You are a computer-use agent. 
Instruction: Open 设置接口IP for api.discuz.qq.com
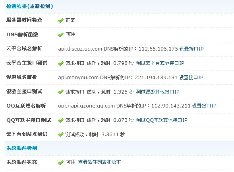click(x=191, y=49)
